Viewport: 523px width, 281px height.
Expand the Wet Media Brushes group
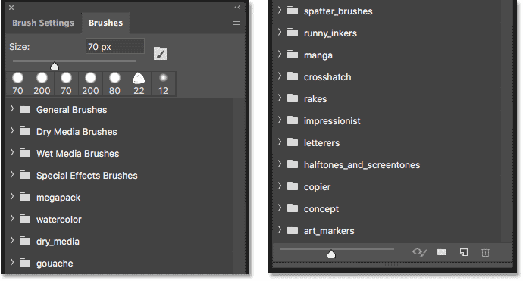click(12, 153)
